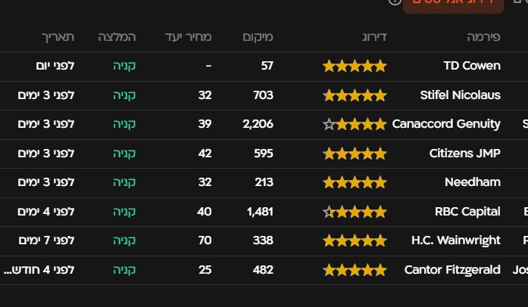This screenshot has width=528, height=307.
Task: Open the Citizens JMP firm link
Action: [x=465, y=153]
